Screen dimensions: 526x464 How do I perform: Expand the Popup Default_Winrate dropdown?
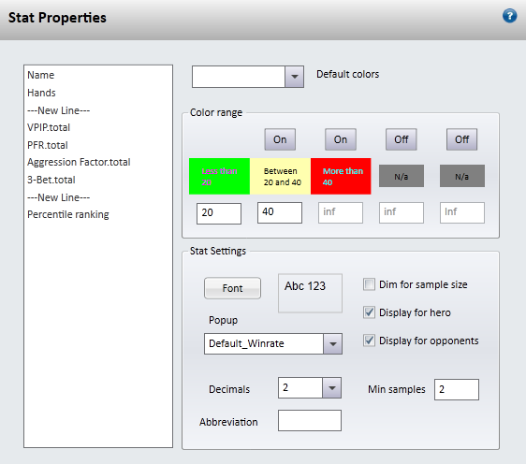point(332,343)
